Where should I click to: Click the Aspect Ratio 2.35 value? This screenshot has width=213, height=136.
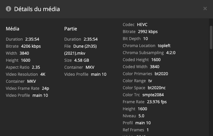tap(36, 67)
